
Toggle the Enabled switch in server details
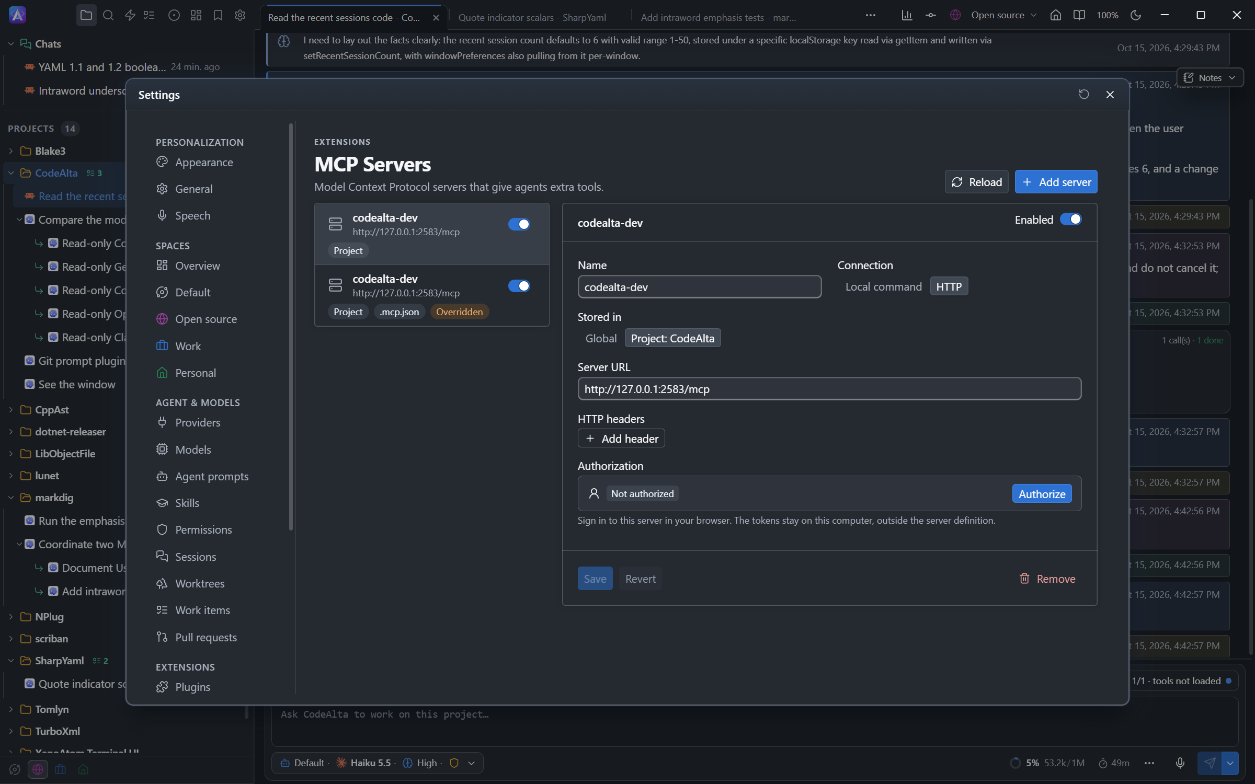point(1070,220)
